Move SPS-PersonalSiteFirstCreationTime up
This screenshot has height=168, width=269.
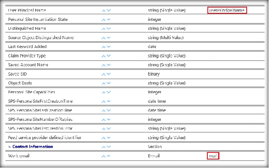[104, 101]
